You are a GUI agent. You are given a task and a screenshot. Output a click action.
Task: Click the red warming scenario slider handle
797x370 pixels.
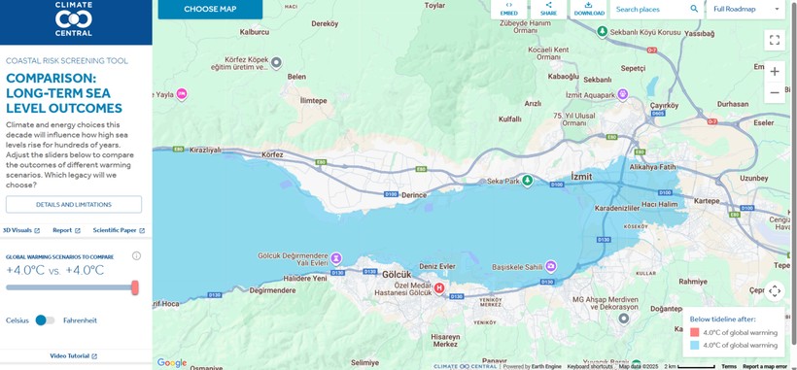pos(135,287)
